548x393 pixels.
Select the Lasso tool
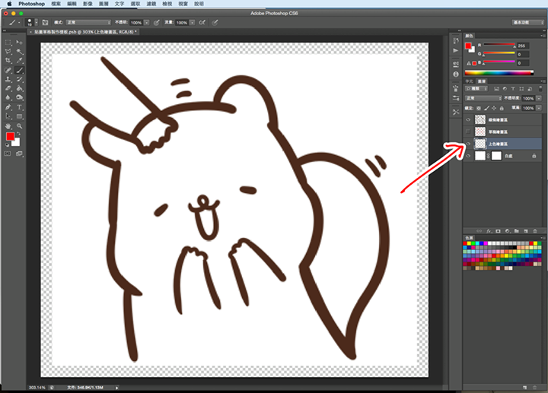[x=8, y=52]
